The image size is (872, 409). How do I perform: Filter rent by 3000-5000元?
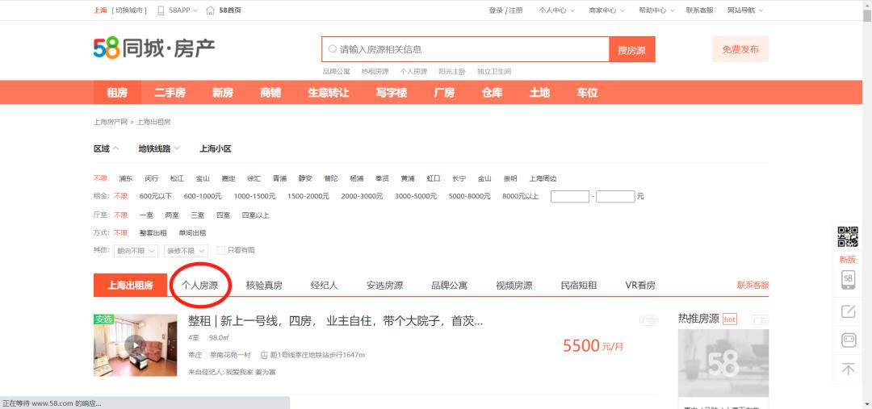click(x=416, y=197)
